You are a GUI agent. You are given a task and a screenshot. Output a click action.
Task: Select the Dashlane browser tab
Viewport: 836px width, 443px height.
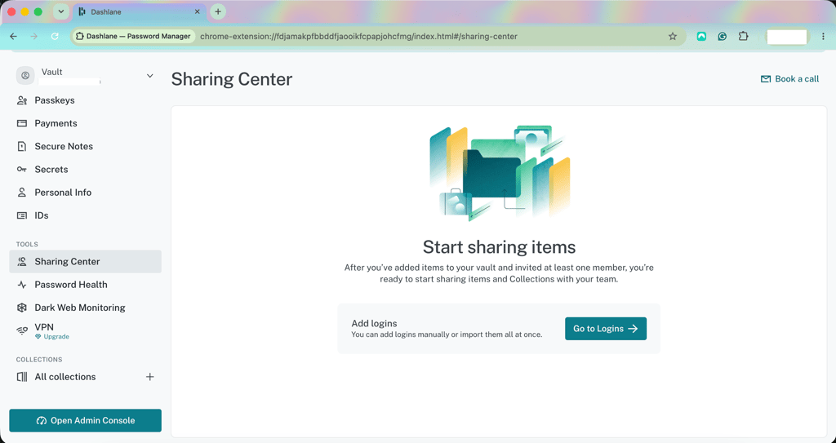click(x=139, y=11)
